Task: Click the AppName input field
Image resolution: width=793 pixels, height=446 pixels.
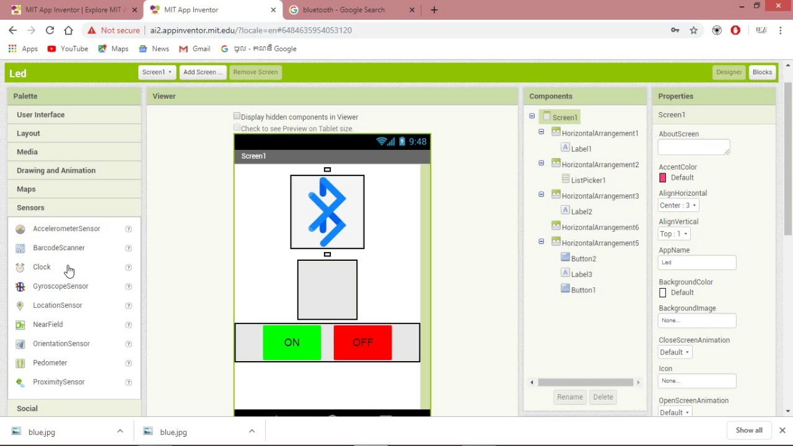Action: tap(697, 263)
